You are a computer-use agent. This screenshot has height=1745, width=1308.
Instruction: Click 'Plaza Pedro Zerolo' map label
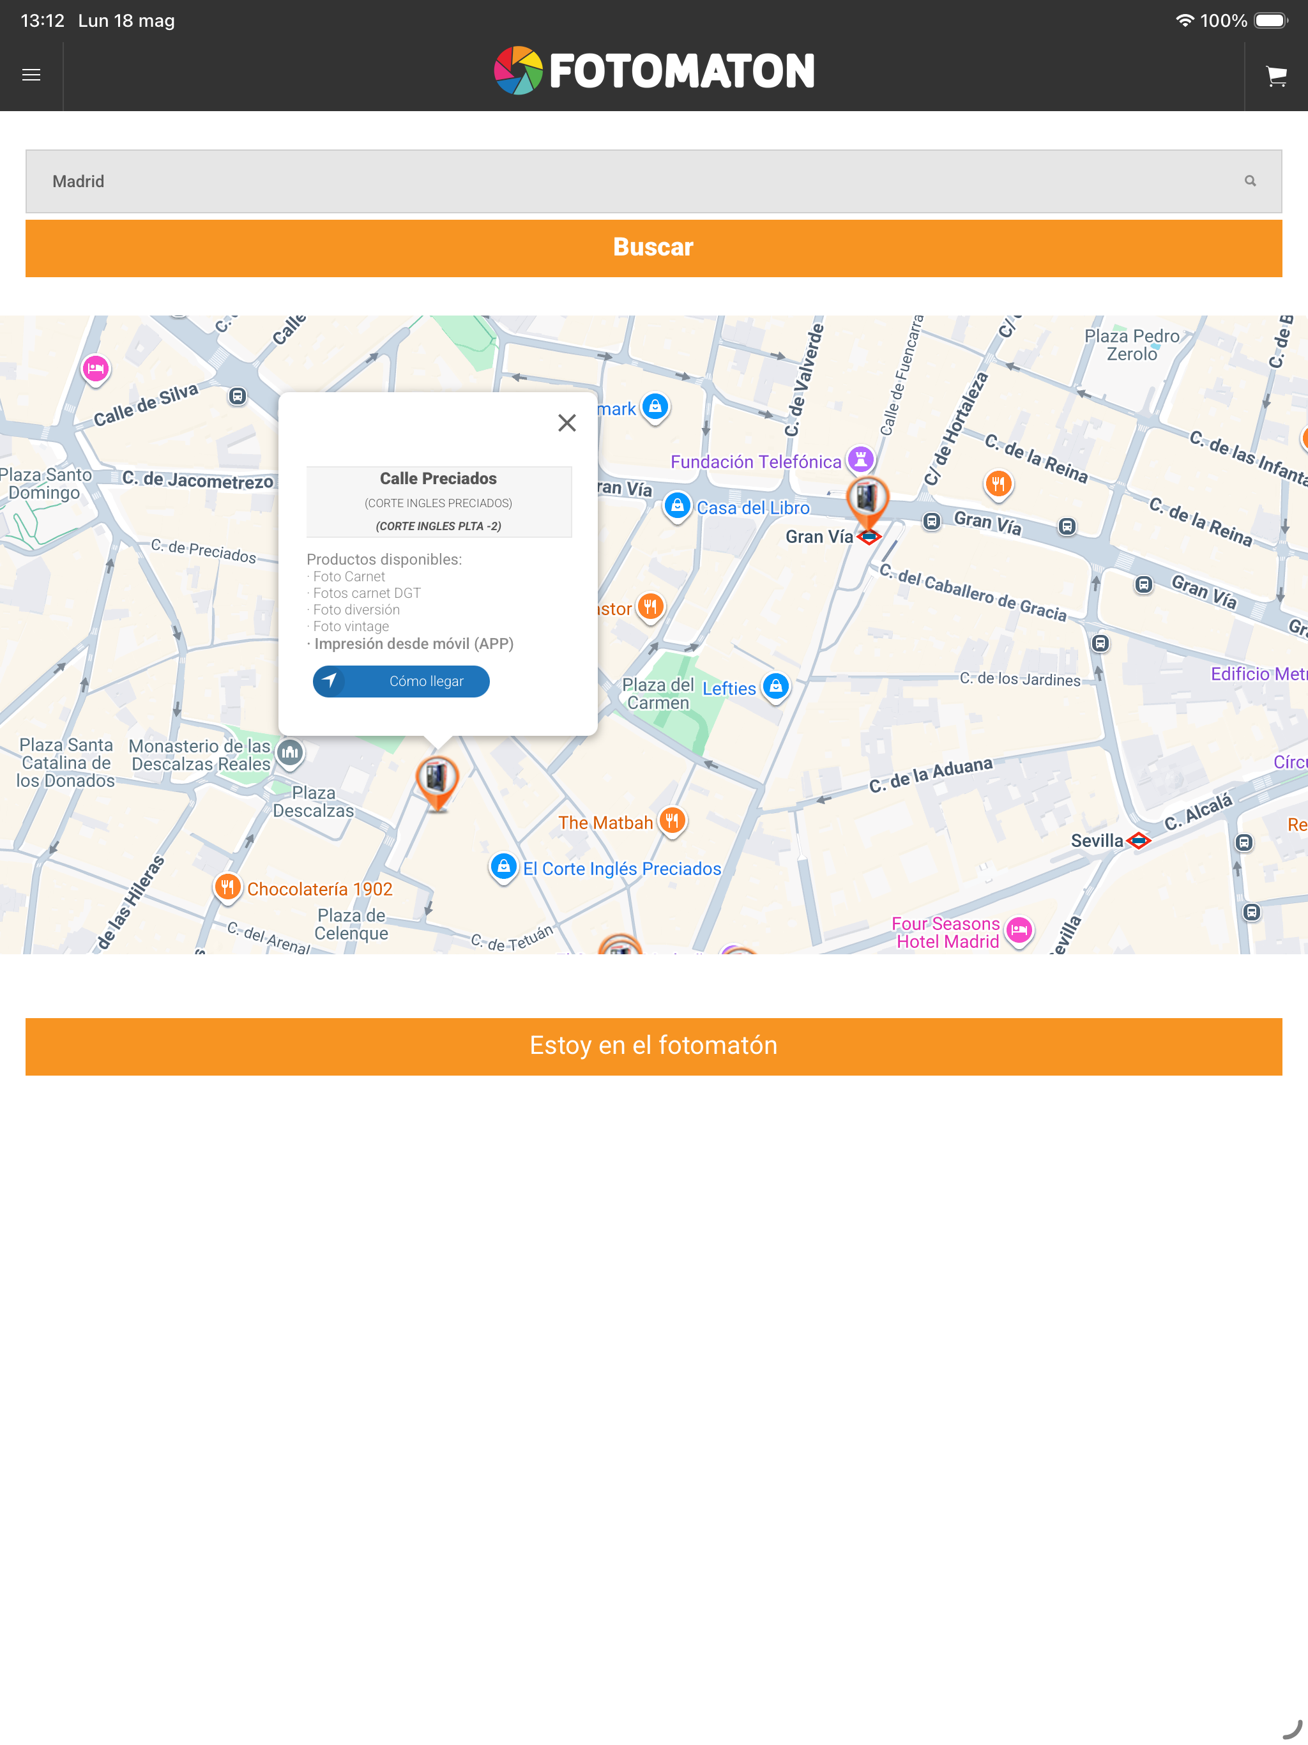tap(1132, 346)
